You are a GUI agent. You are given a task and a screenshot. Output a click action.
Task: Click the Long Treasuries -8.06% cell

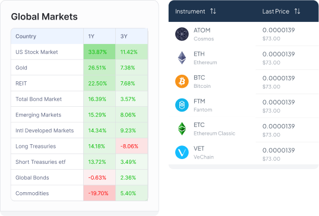pos(132,146)
